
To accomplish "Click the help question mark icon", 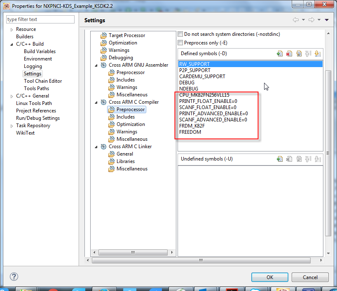I will click(x=14, y=277).
